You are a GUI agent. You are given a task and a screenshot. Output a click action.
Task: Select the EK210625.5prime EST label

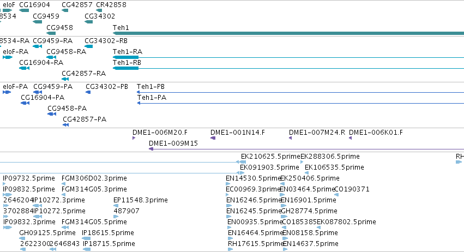[270, 157]
